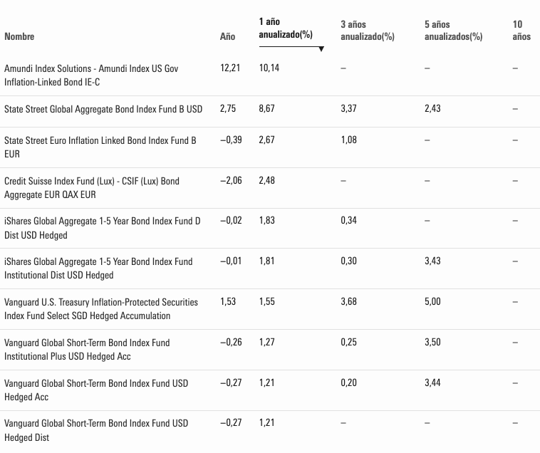Sort by 3 años anualizado(%) column

point(367,31)
